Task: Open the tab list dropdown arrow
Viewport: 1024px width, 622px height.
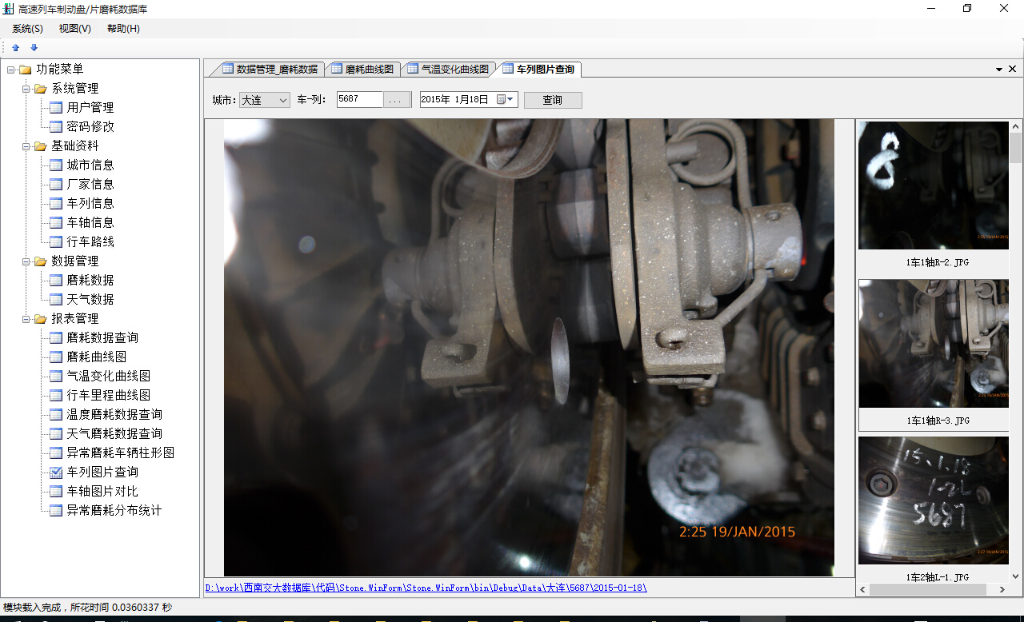Action: (999, 70)
